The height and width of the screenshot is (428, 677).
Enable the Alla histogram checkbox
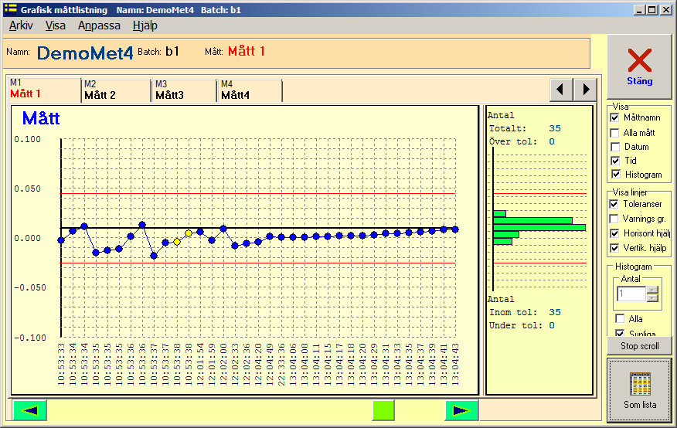tap(620, 319)
